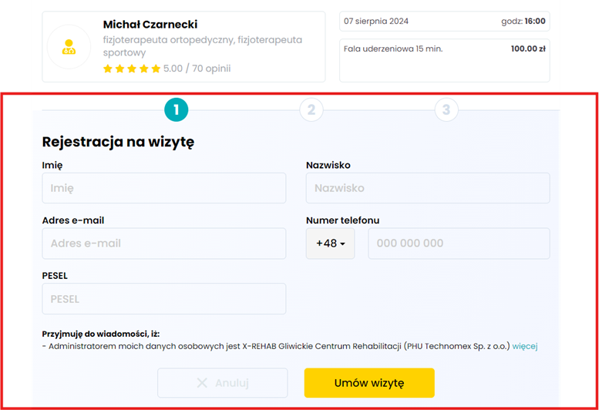Select the Adres e-mail field
This screenshot has height=410, width=599.
pos(163,244)
